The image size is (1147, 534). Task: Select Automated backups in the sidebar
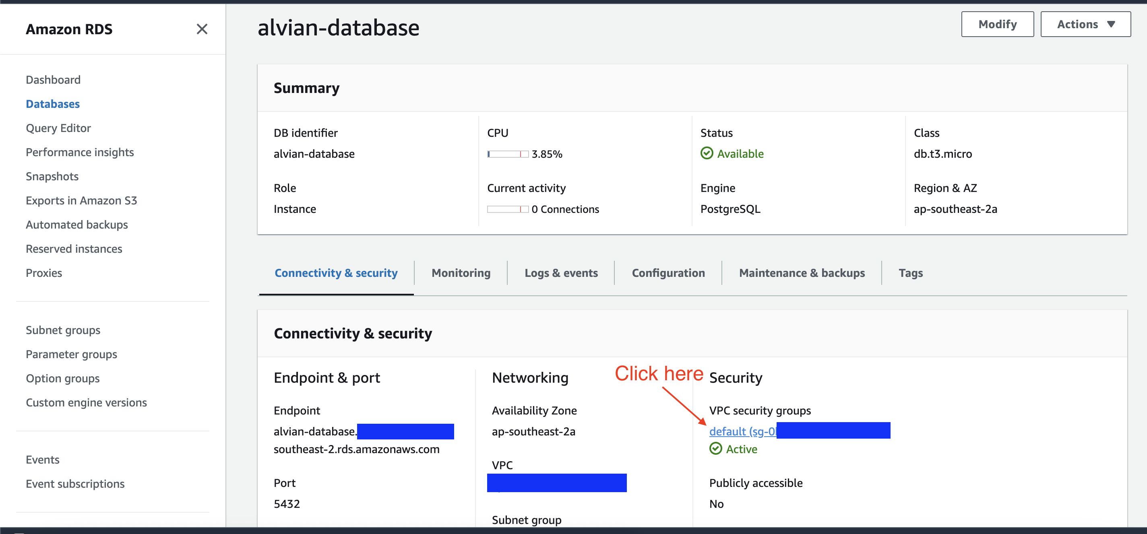point(76,224)
